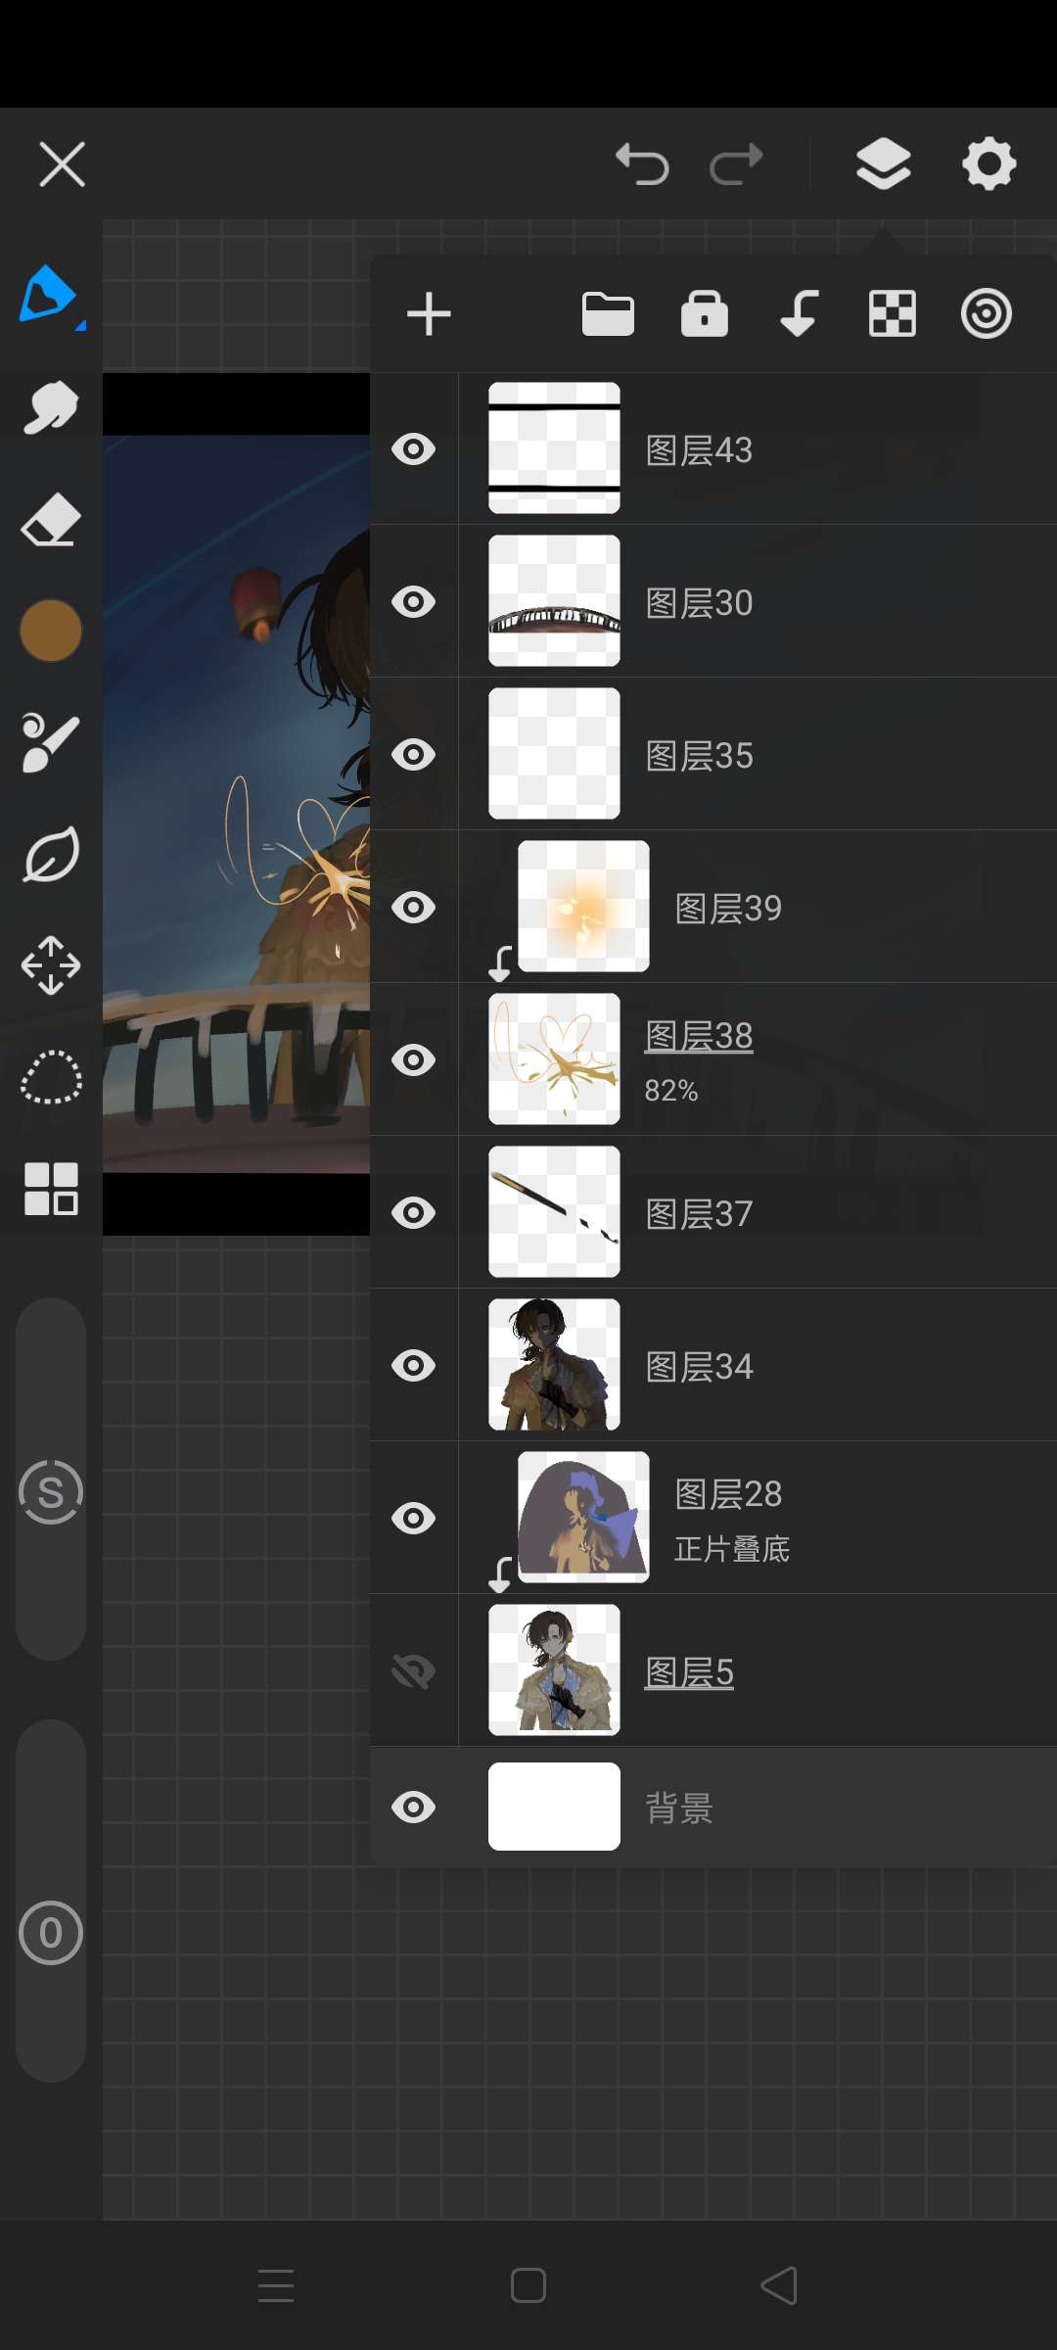Toggle visibility of 背景 layer

click(x=413, y=1807)
